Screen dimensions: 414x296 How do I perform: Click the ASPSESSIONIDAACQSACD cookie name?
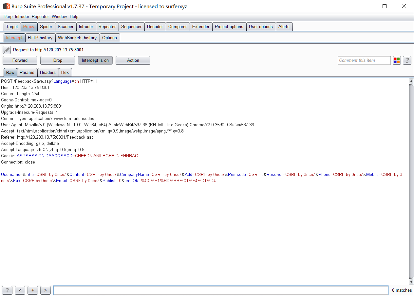coord(44,156)
